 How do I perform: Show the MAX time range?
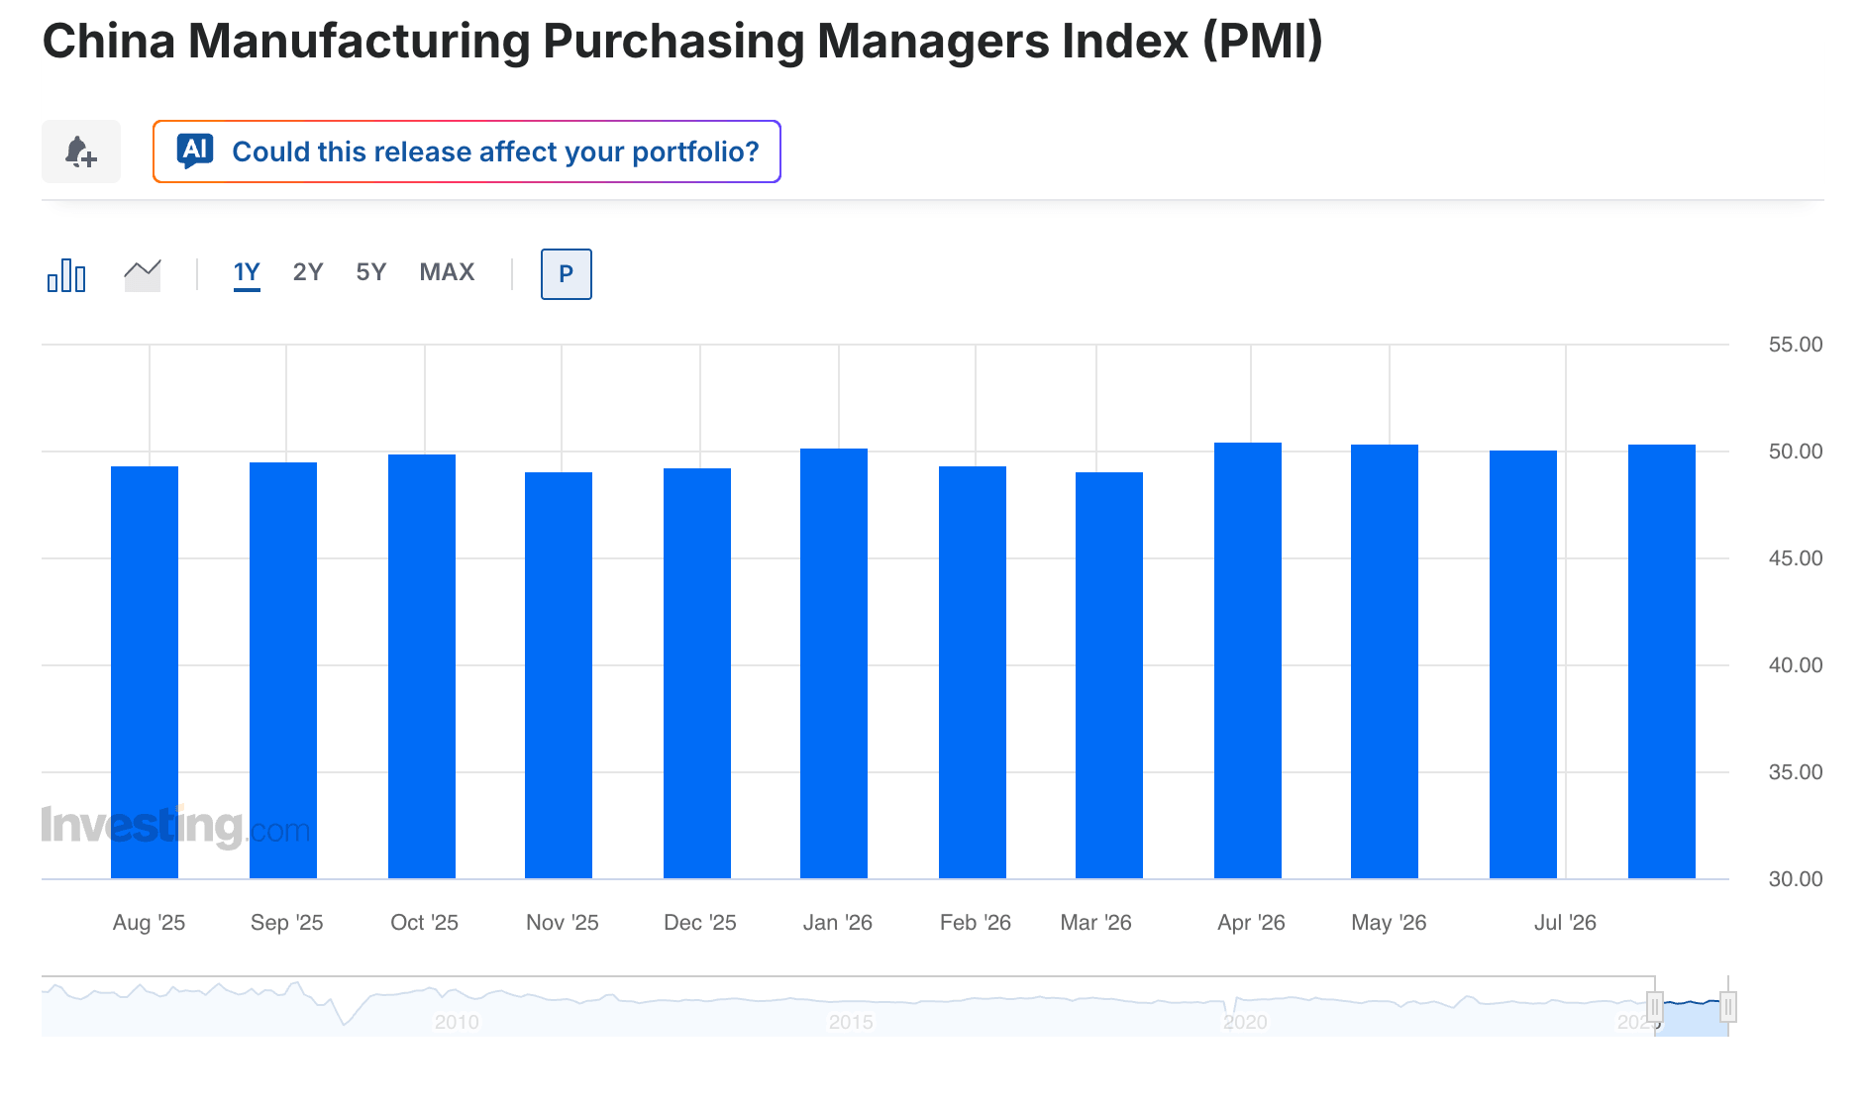(447, 272)
